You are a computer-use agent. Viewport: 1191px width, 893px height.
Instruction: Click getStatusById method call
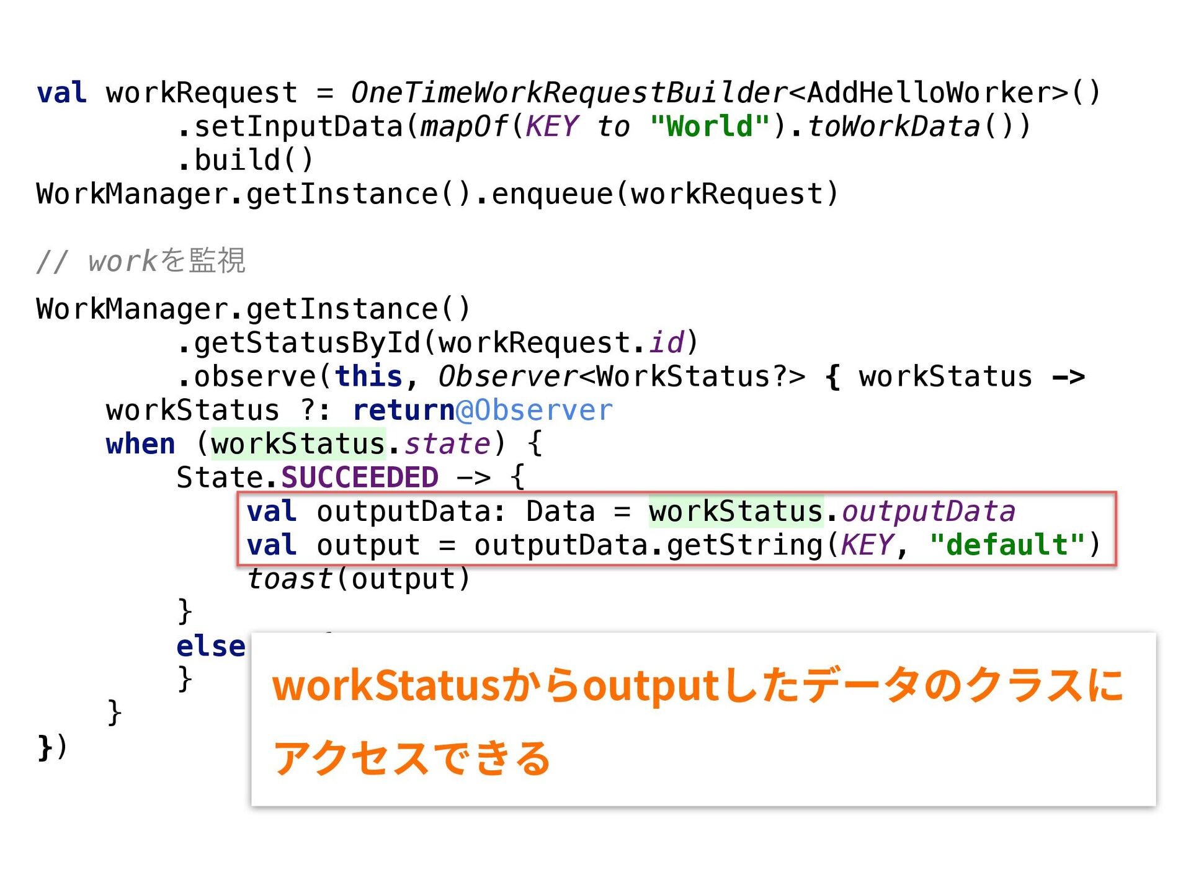pyautogui.click(x=307, y=343)
